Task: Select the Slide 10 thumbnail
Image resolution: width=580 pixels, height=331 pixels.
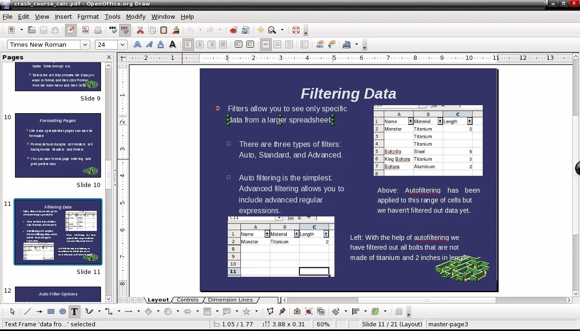Action: (x=58, y=145)
